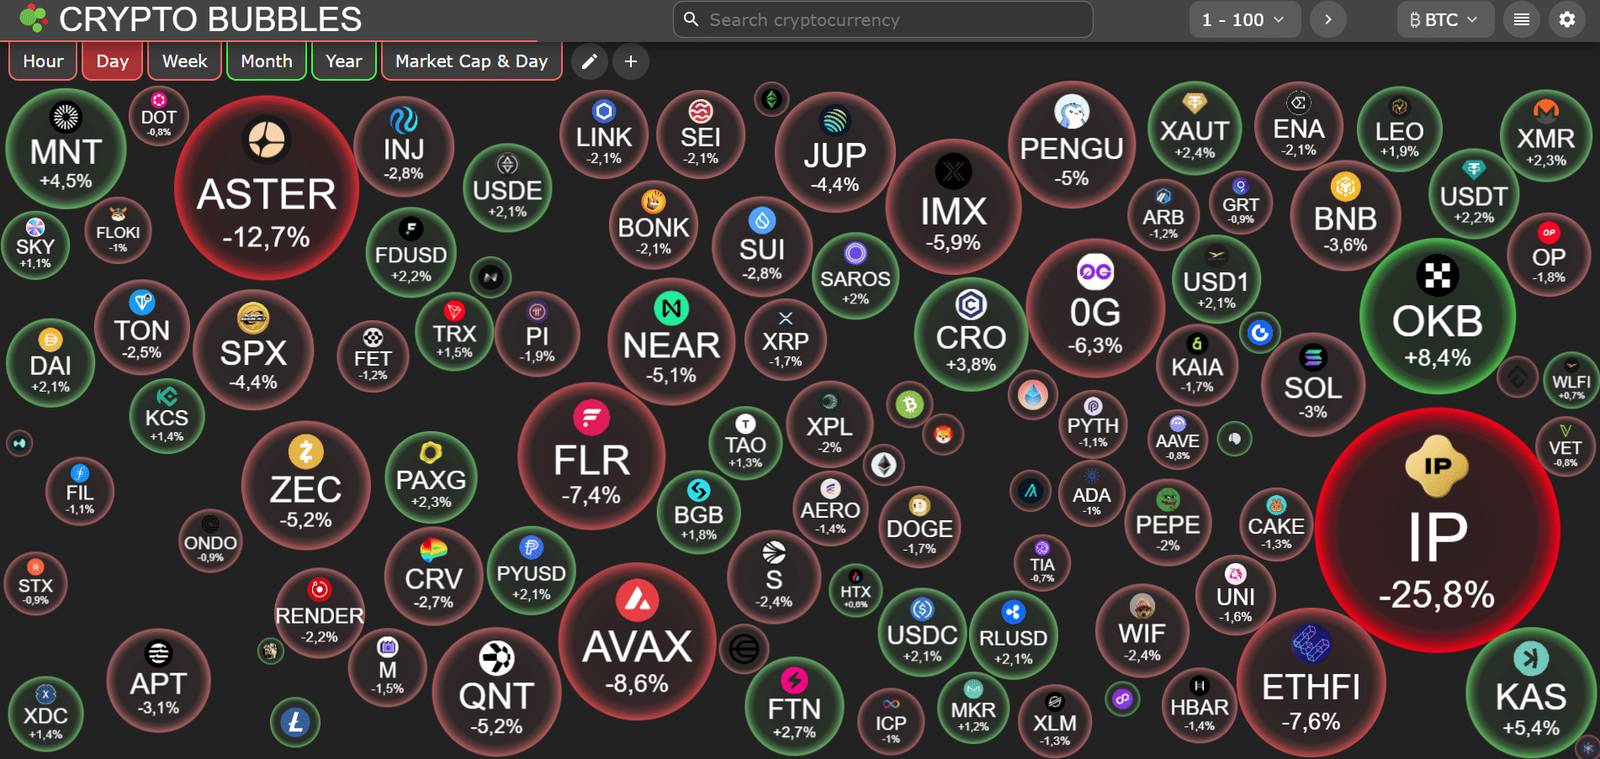Select the 0G -6,3% bubble

coord(1095,308)
